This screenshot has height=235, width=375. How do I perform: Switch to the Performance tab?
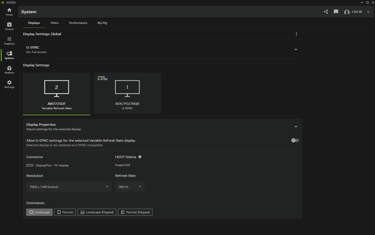click(x=78, y=23)
